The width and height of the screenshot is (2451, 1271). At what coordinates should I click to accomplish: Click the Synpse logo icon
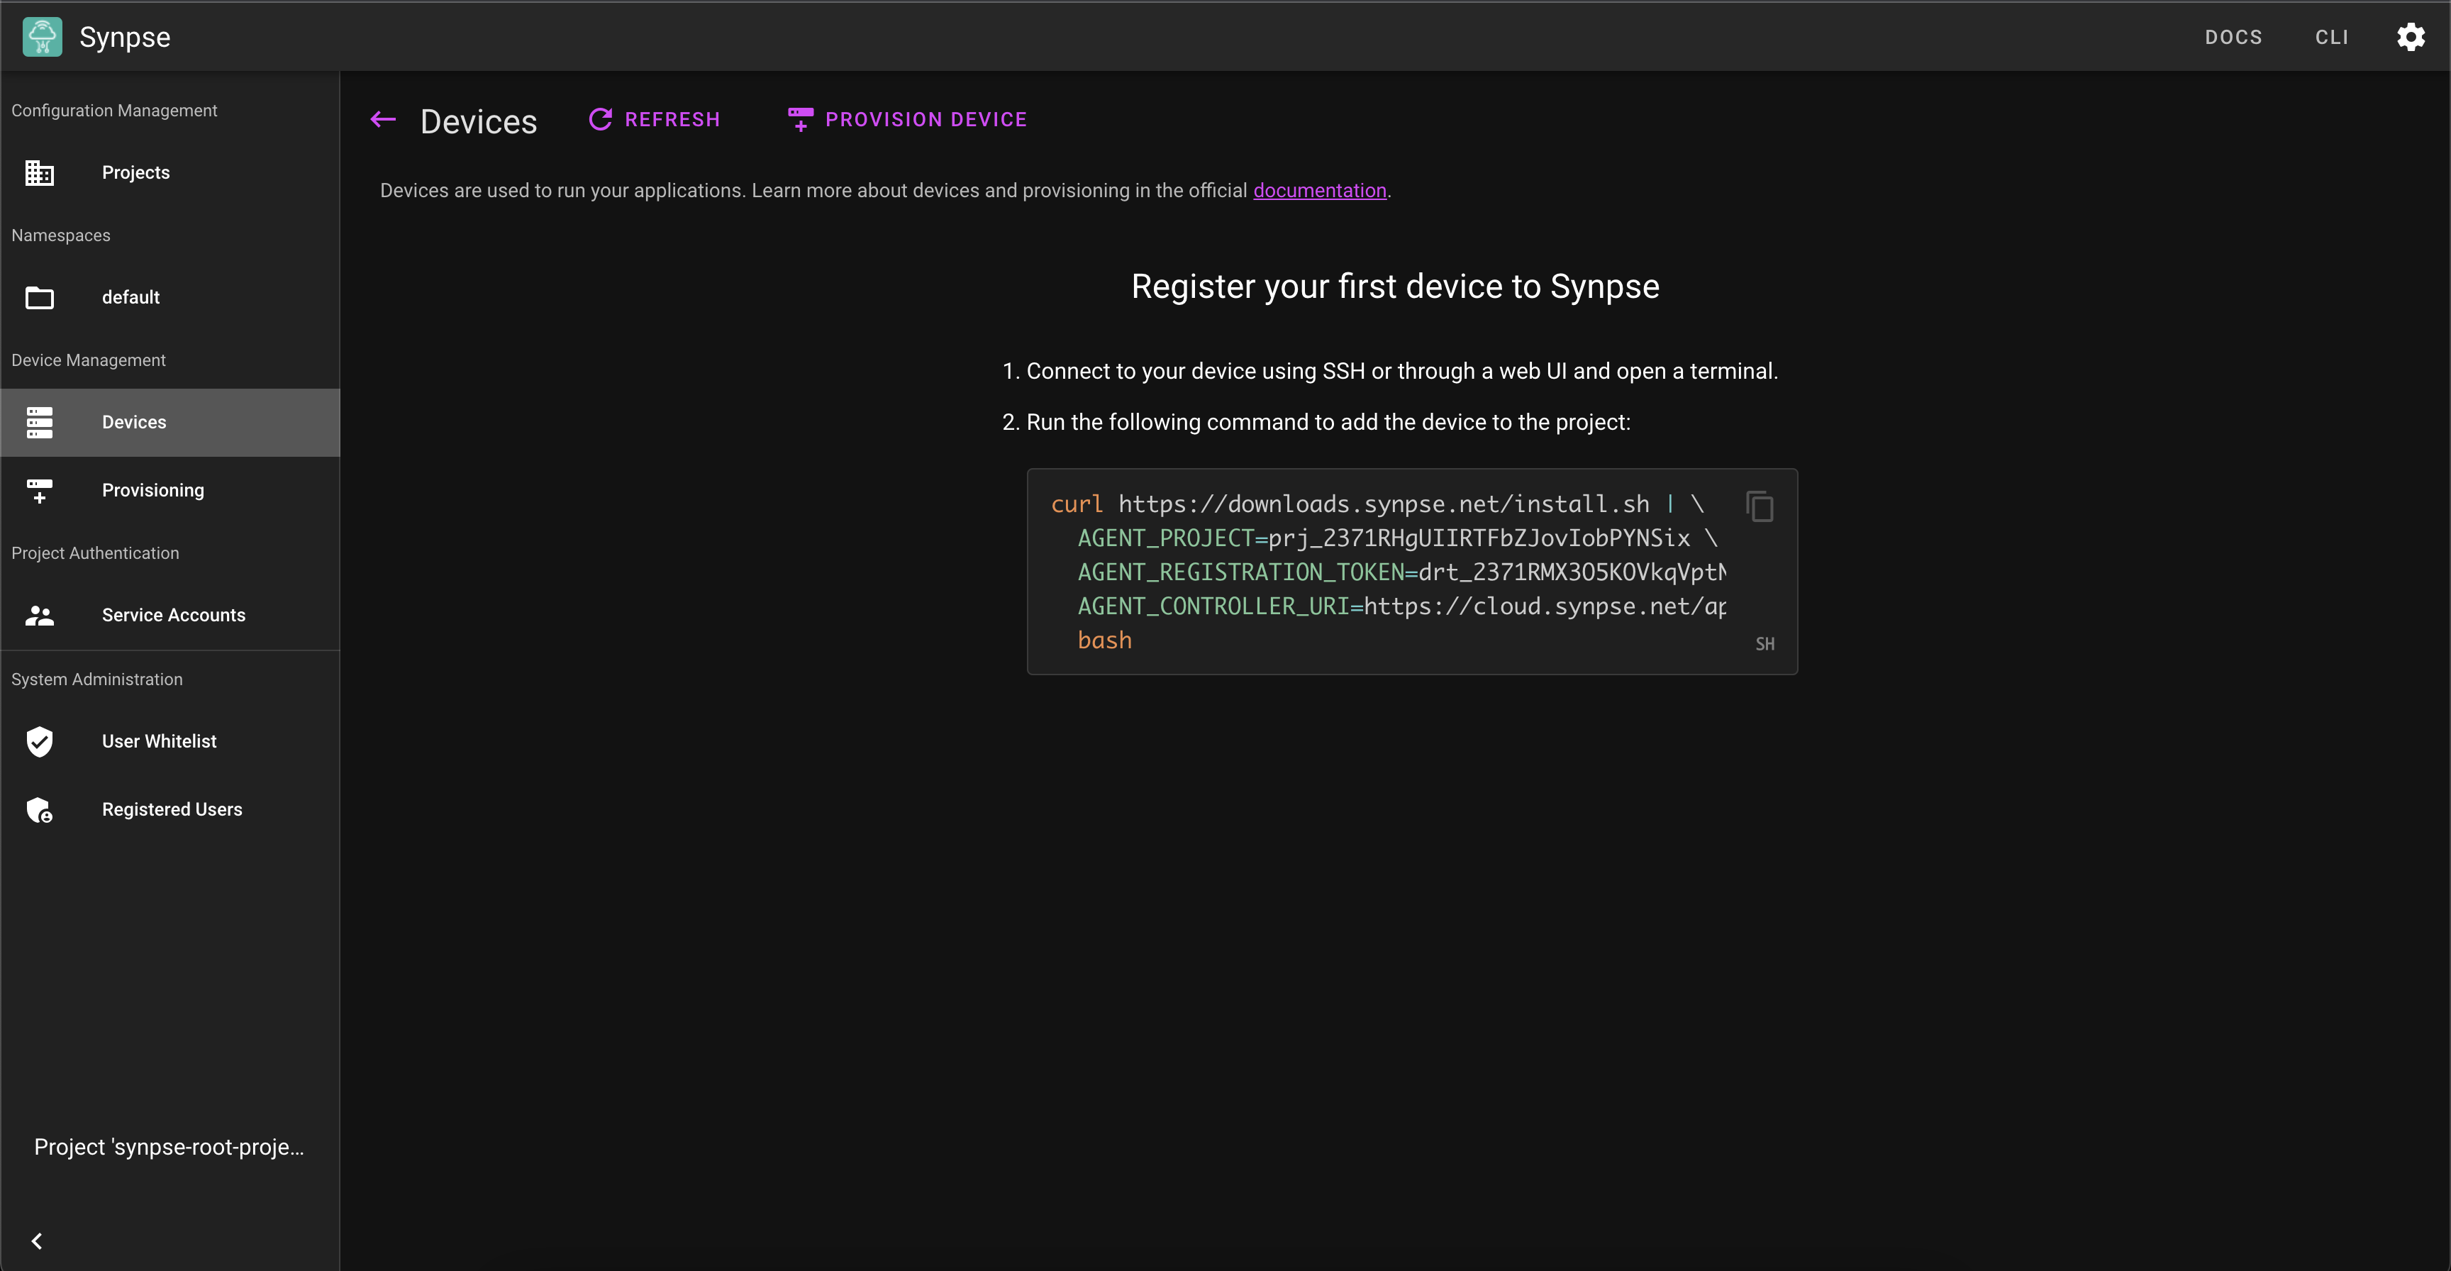[42, 37]
